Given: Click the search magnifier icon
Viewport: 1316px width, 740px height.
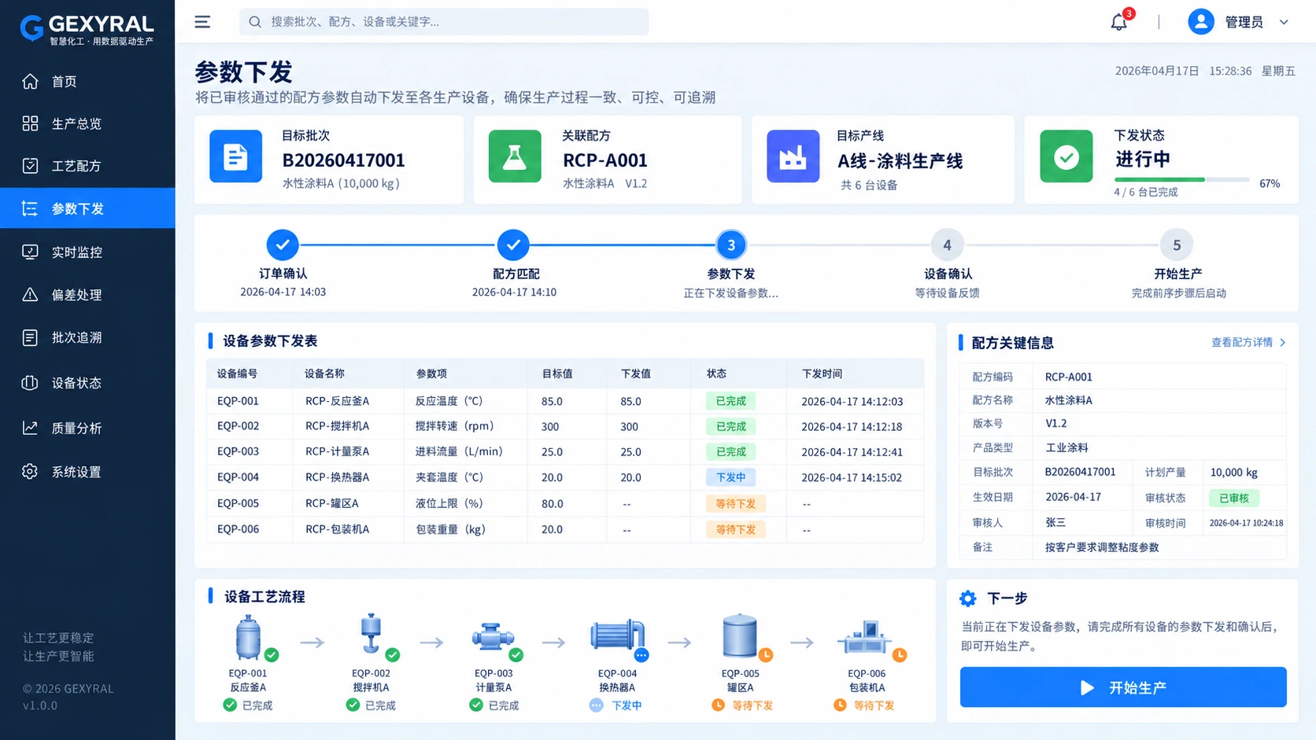Looking at the screenshot, I should [x=255, y=22].
